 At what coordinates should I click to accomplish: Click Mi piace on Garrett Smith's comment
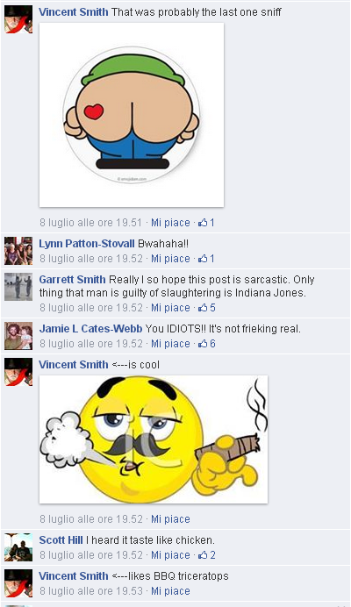tap(170, 308)
